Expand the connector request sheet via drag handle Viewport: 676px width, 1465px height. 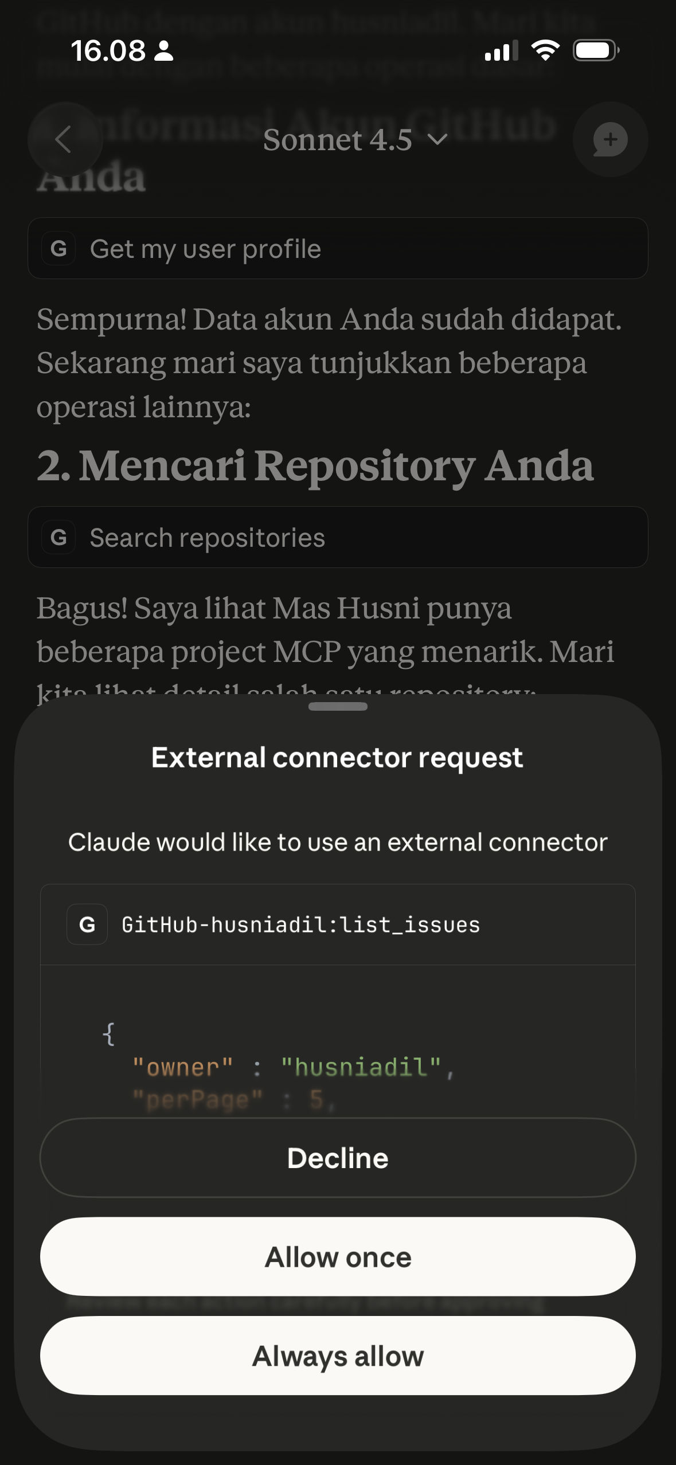click(x=338, y=707)
